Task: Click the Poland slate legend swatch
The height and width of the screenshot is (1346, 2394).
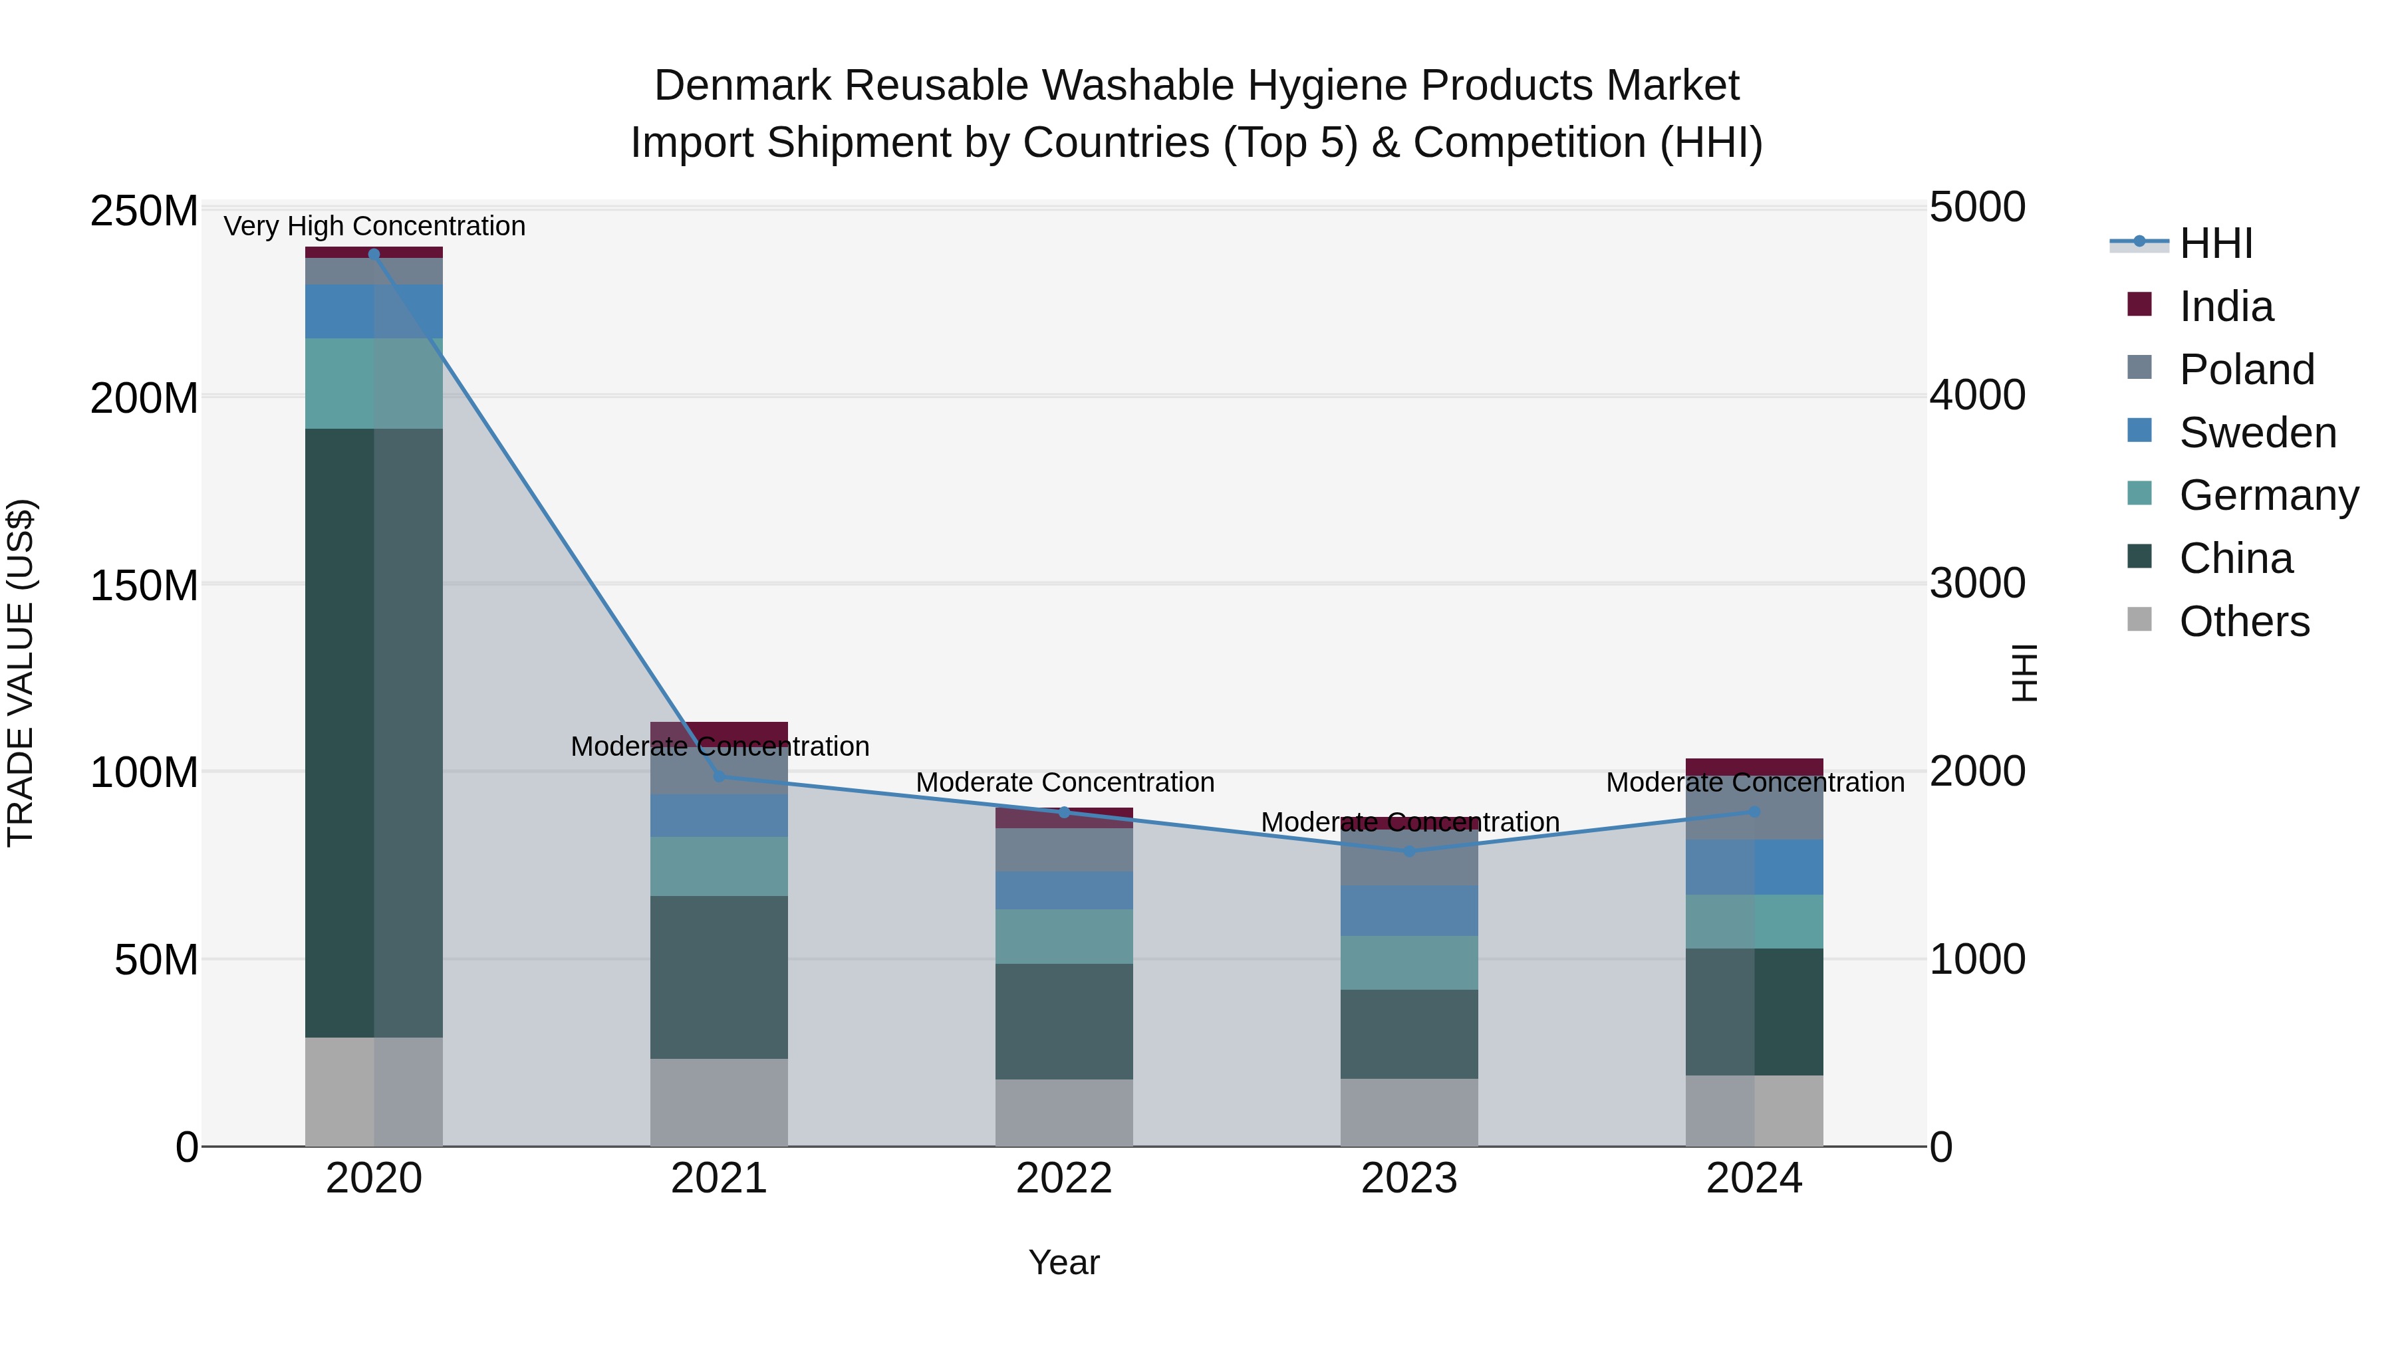Action: coord(2139,367)
